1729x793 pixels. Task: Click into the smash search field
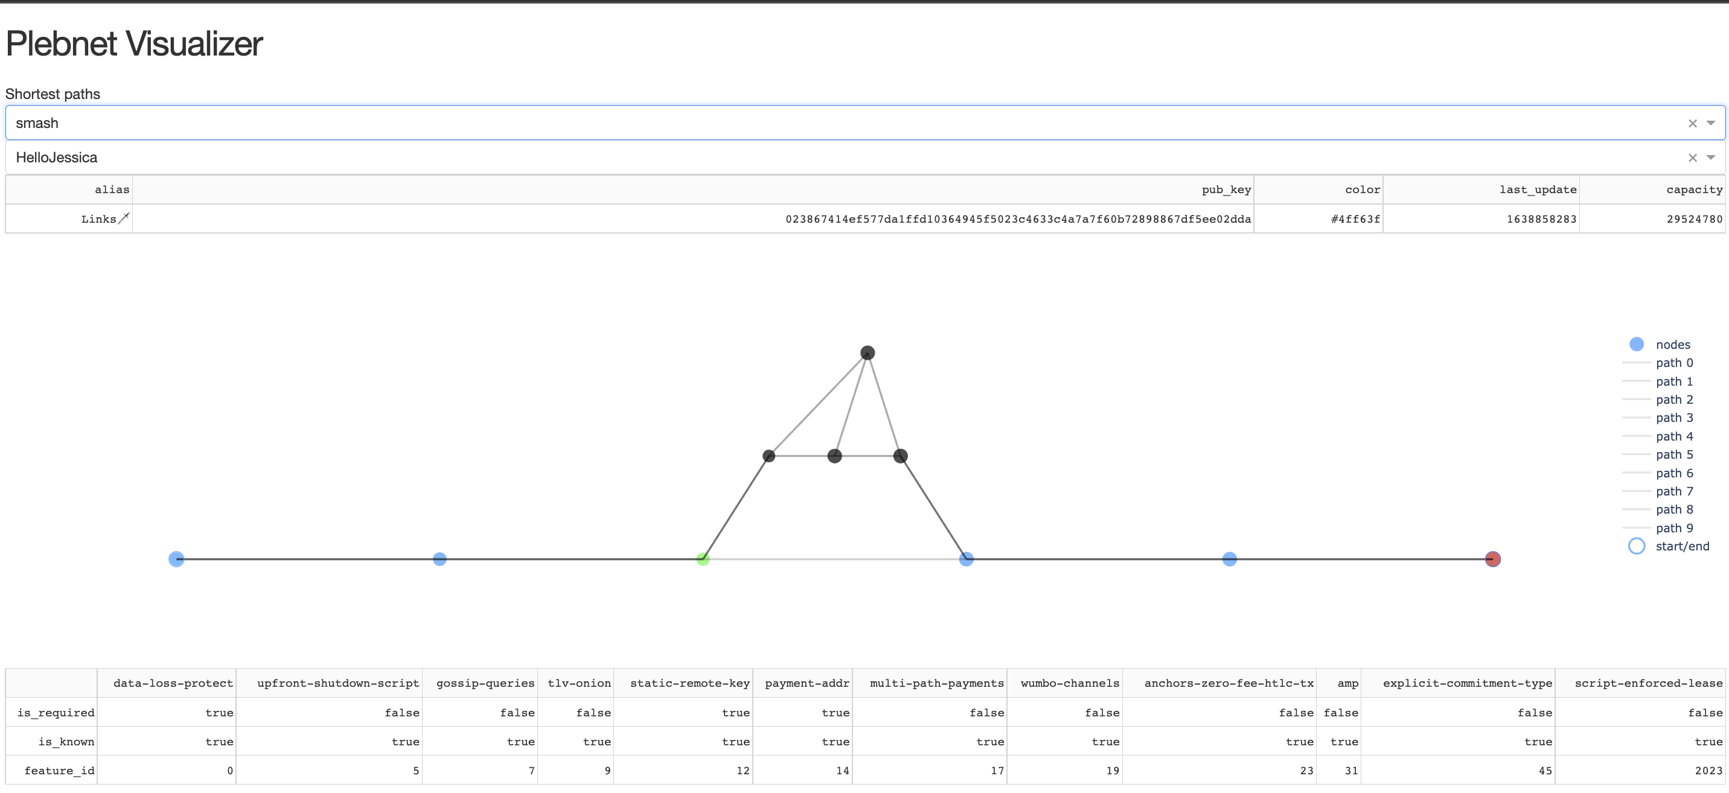tap(805, 124)
